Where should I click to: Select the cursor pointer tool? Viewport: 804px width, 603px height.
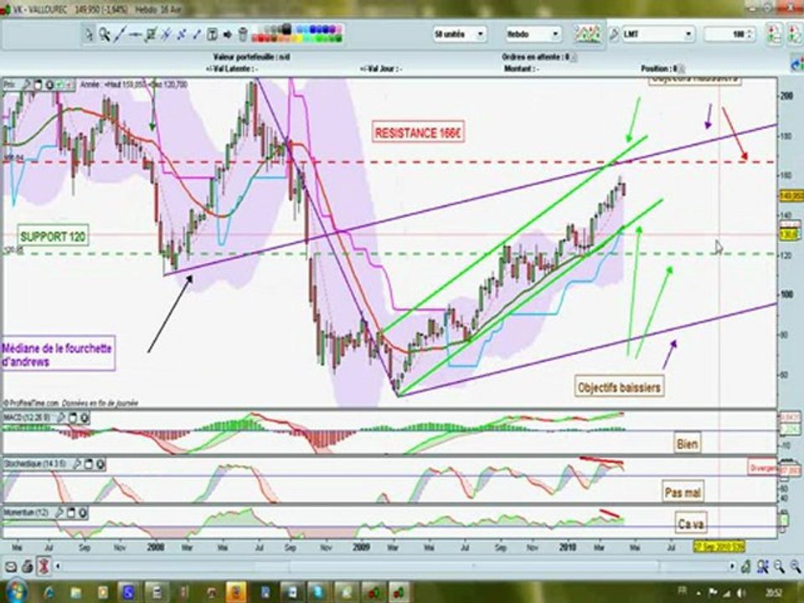pos(90,34)
